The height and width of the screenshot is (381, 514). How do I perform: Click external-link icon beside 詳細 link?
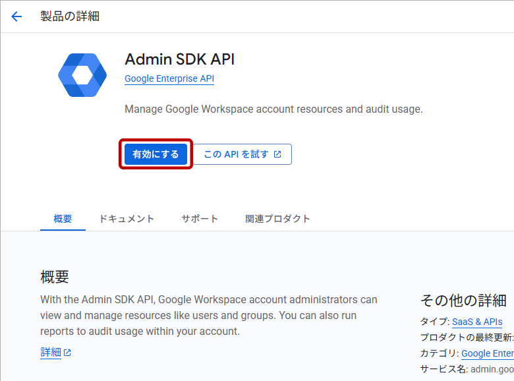point(67,353)
